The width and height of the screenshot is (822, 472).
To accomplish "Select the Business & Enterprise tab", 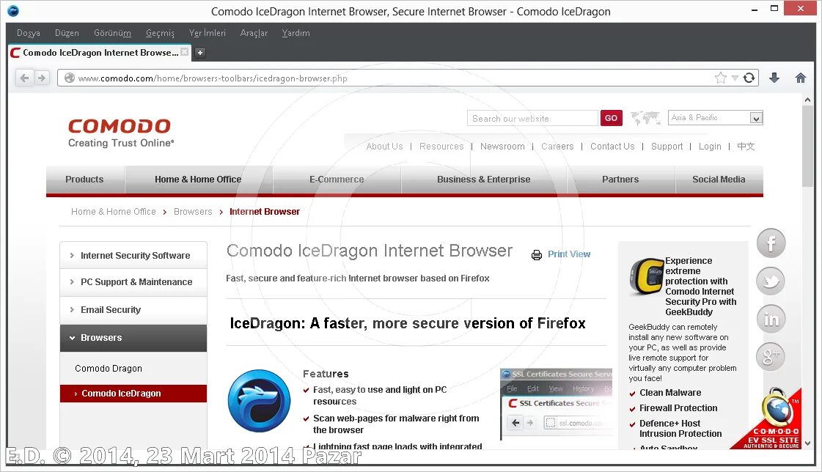I will click(x=483, y=180).
